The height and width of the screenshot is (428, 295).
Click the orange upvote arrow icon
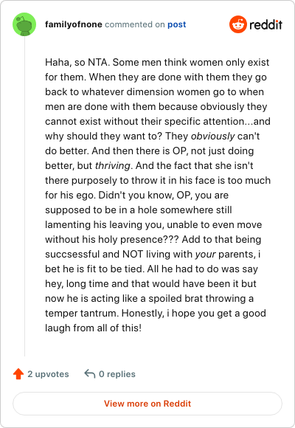pos(18,373)
